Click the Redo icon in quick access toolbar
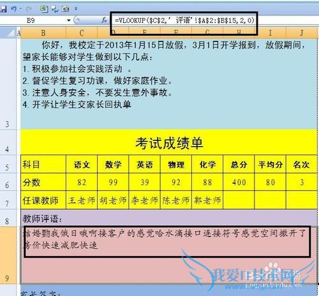 point(29,9)
